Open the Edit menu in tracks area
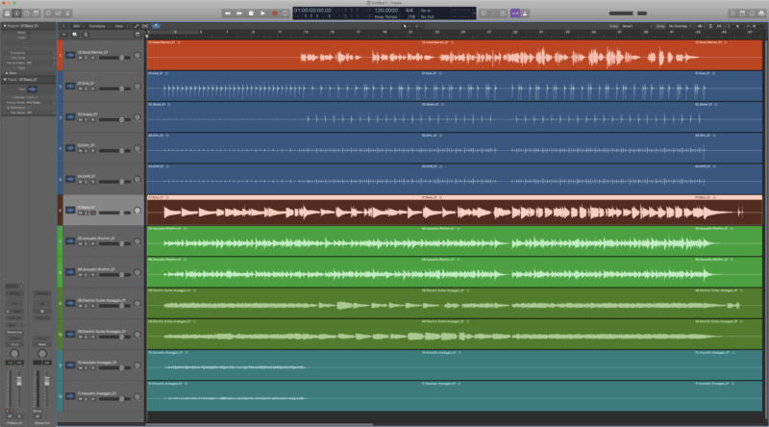 pos(77,26)
